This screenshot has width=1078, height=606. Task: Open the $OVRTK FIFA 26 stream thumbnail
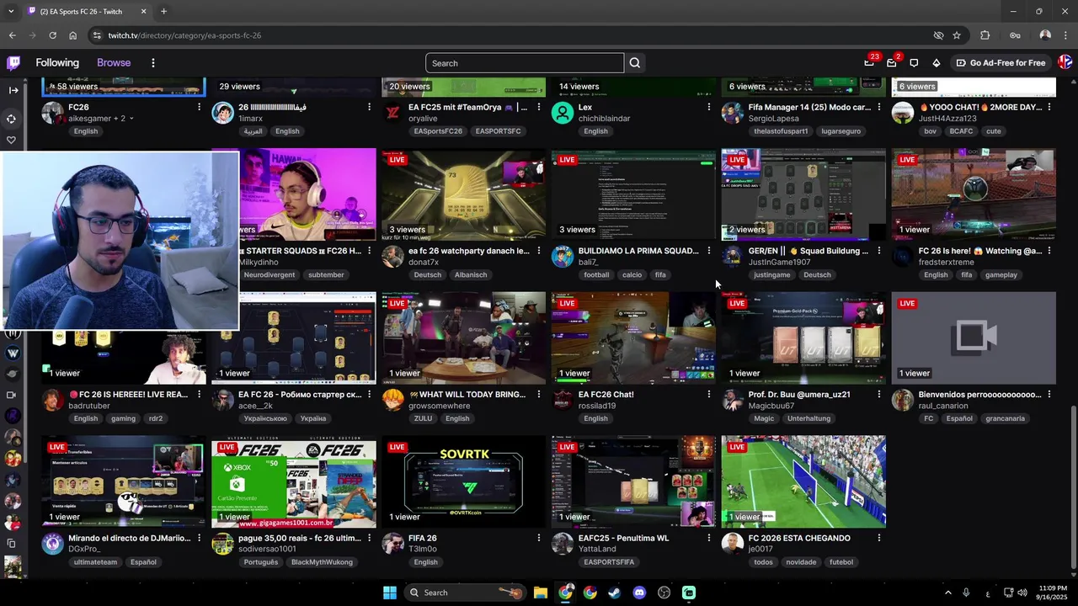[x=464, y=481]
